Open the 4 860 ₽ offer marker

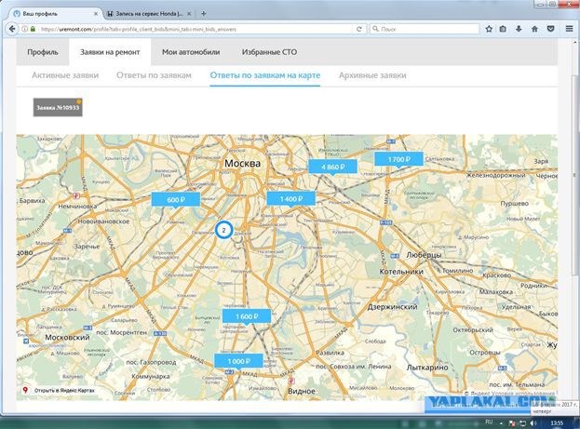click(x=333, y=168)
